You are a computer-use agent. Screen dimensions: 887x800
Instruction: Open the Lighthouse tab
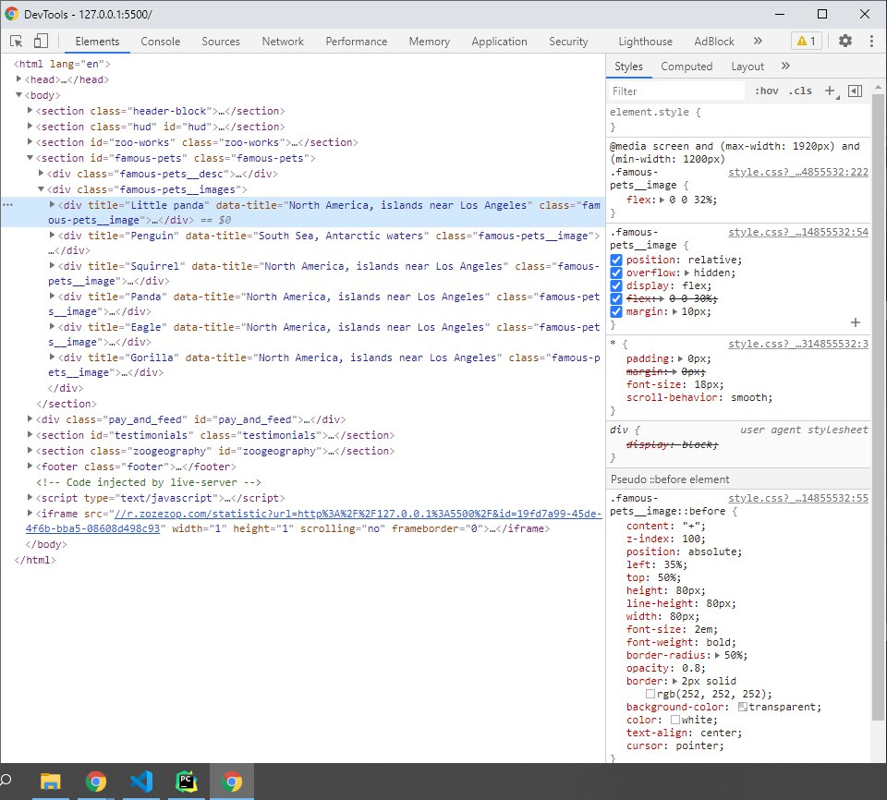pos(645,42)
